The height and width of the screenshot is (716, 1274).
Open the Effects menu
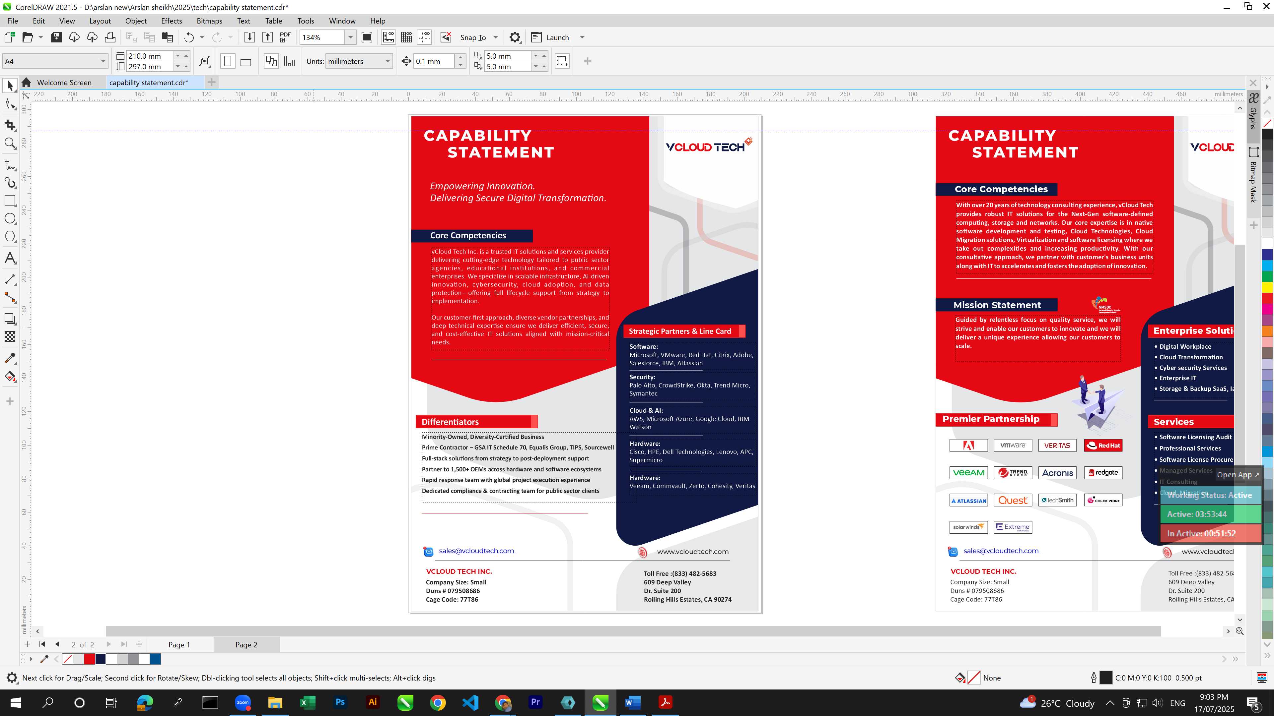[171, 21]
